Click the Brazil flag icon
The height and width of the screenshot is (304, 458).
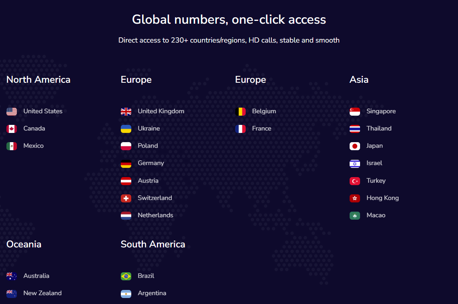pyautogui.click(x=126, y=276)
